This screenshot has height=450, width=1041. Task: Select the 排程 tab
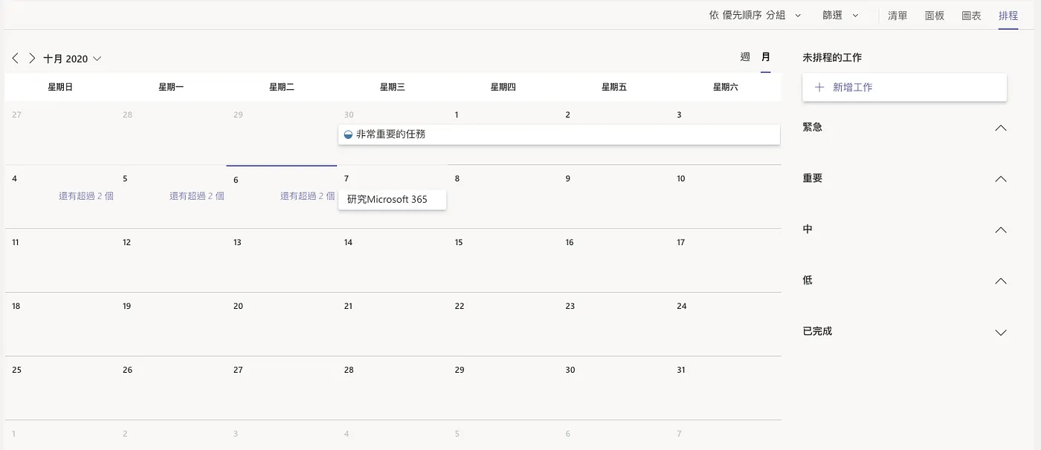1008,15
